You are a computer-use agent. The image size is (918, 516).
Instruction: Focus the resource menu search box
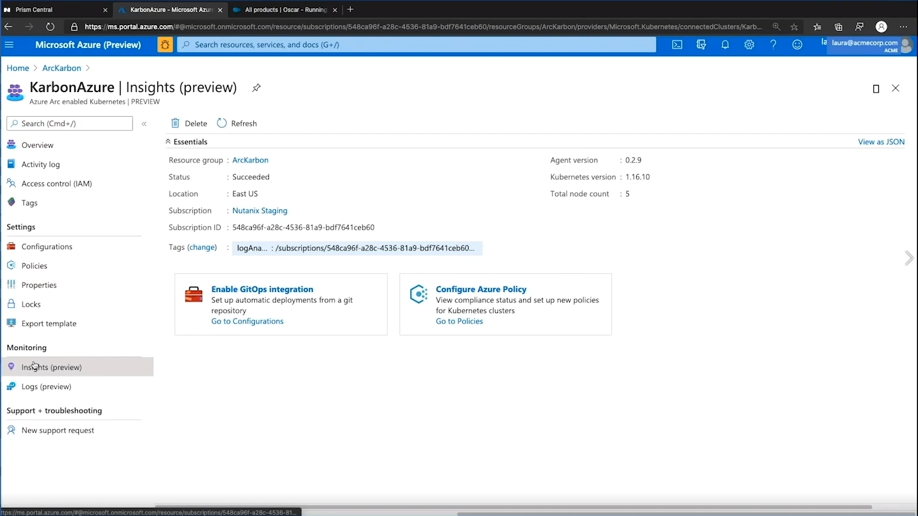[70, 123]
